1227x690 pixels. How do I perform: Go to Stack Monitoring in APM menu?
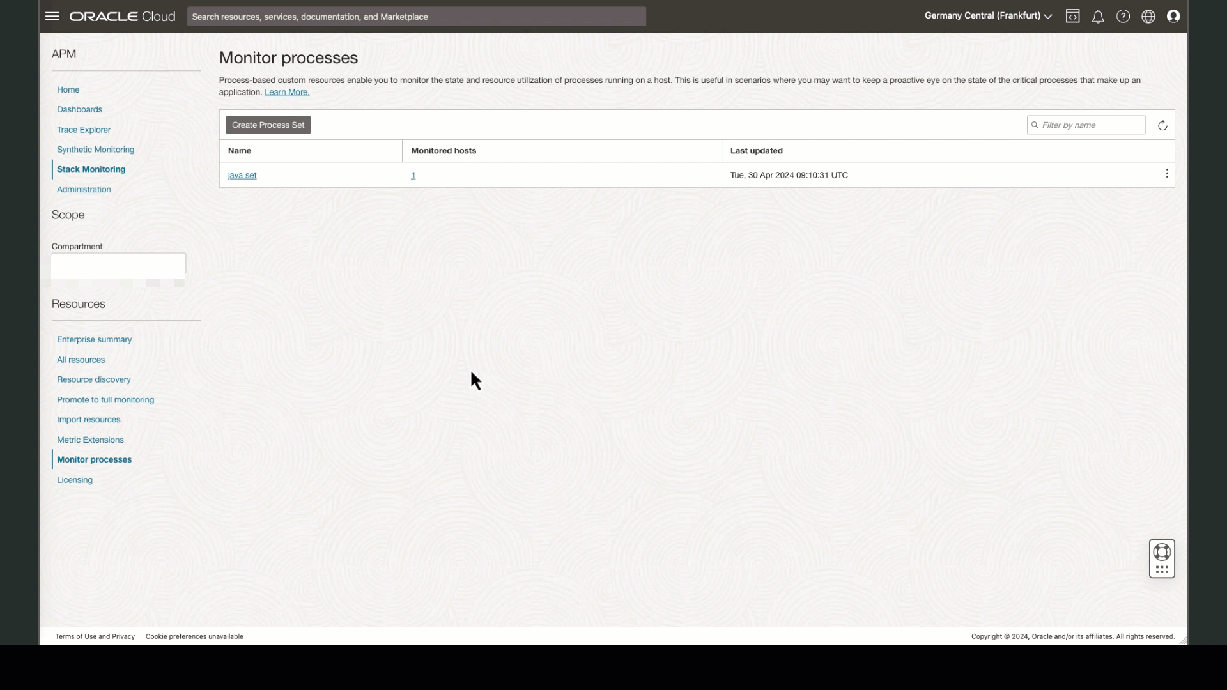pos(91,169)
